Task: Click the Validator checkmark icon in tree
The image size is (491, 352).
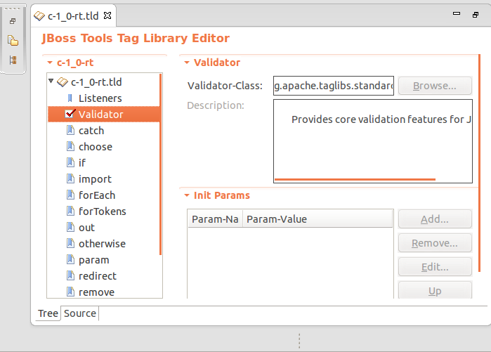Action: coord(70,115)
